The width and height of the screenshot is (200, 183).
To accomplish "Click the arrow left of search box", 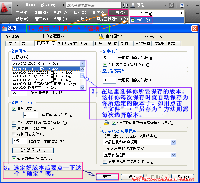I will [x=64, y=5].
